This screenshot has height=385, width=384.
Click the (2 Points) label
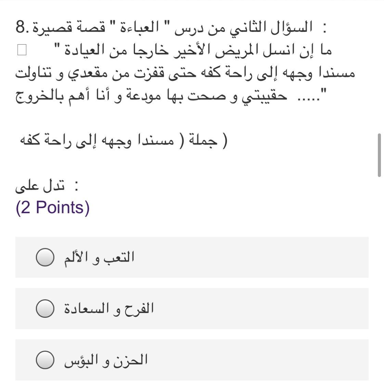(x=53, y=207)
